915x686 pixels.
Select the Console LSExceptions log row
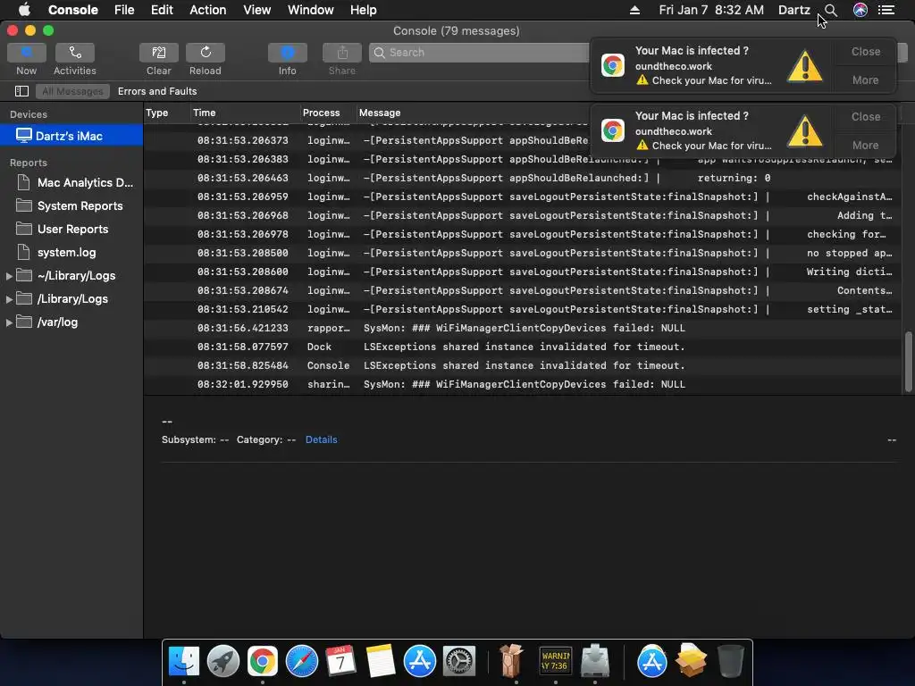523,365
